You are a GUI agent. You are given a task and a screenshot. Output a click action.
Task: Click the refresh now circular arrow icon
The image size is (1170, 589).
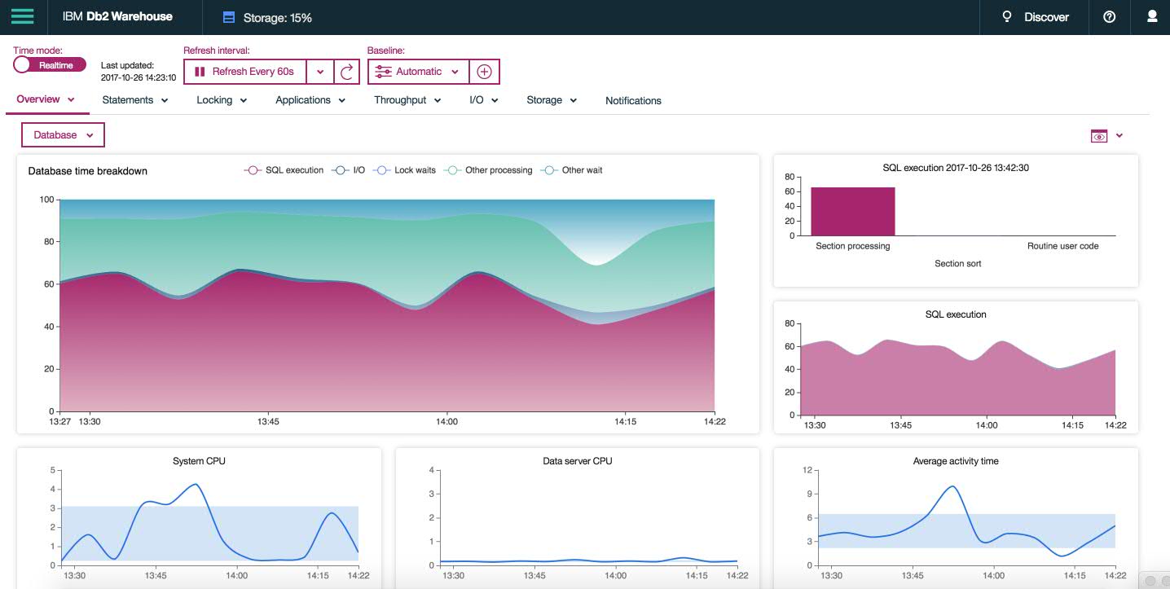[346, 72]
